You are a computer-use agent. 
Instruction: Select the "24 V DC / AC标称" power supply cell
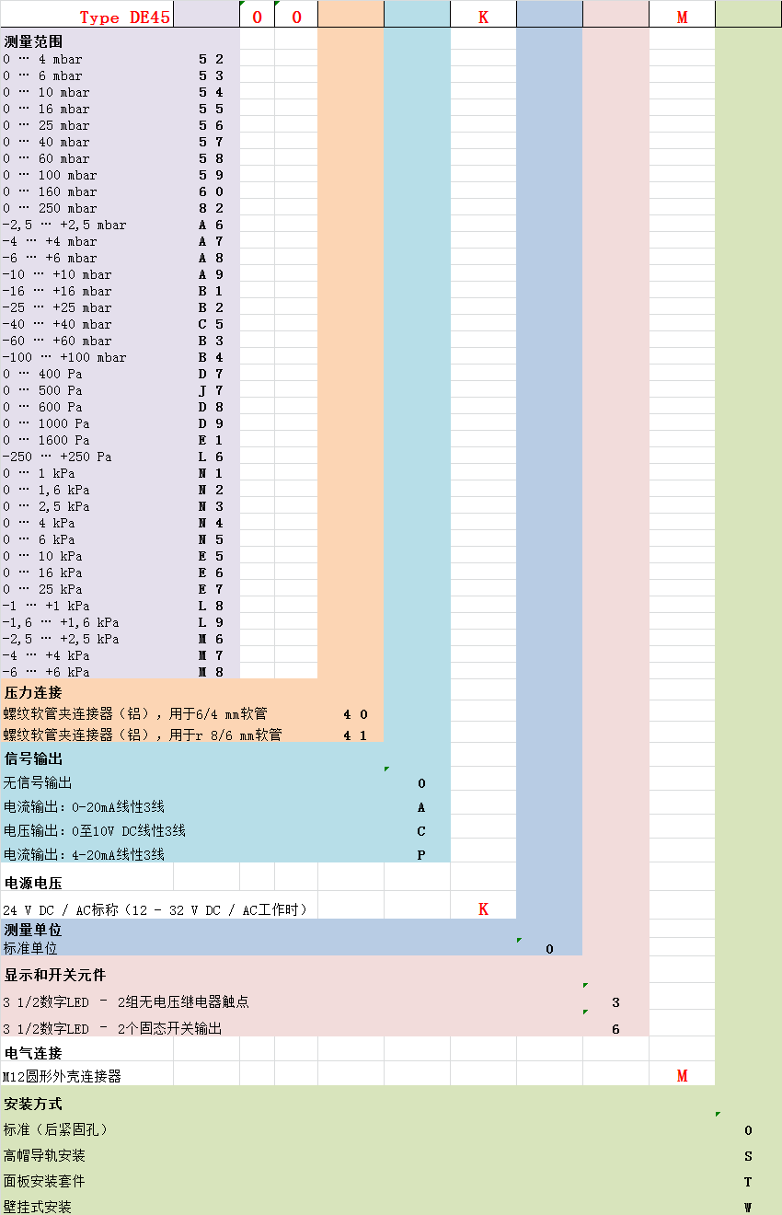coord(155,909)
